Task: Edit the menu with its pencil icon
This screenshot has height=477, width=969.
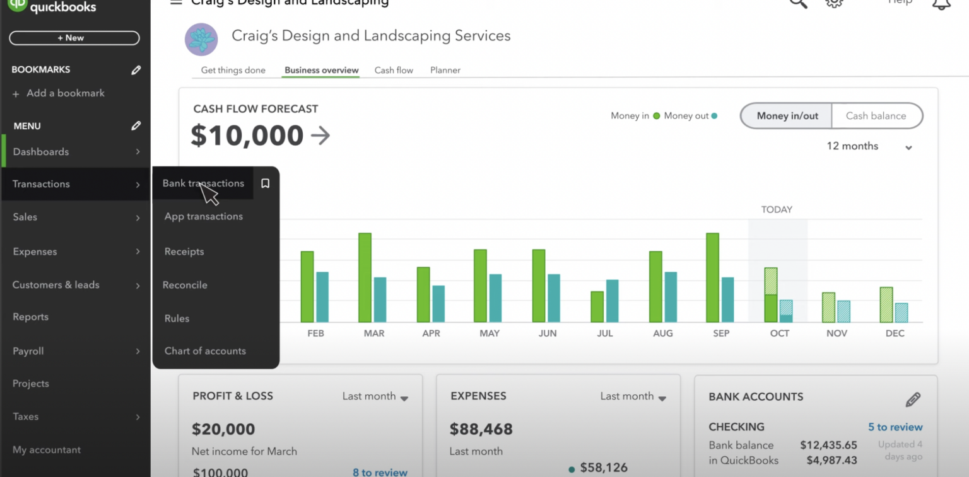Action: pos(136,125)
